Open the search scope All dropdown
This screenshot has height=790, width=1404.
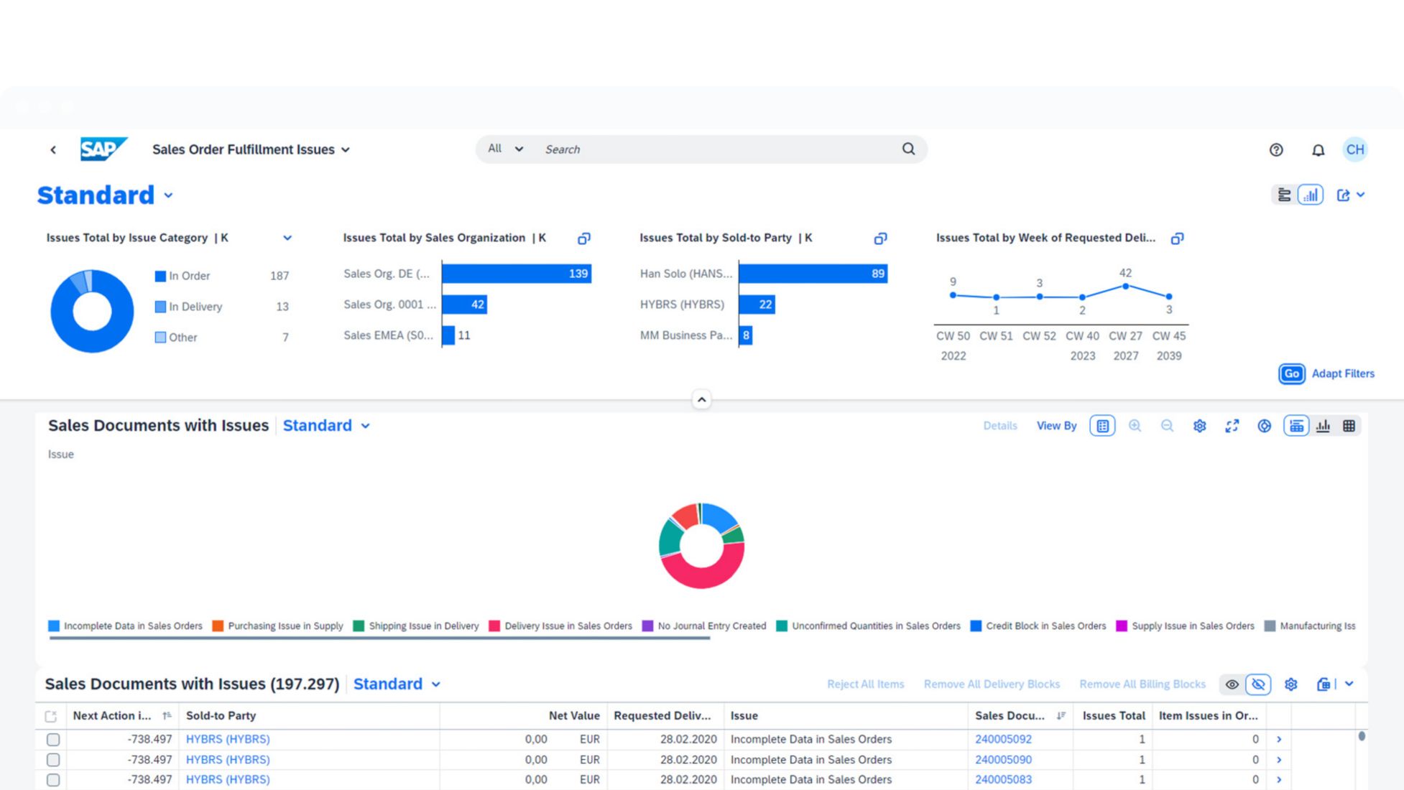point(505,149)
